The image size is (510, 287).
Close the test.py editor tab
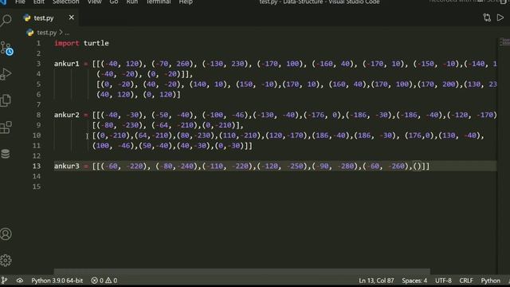click(x=71, y=18)
